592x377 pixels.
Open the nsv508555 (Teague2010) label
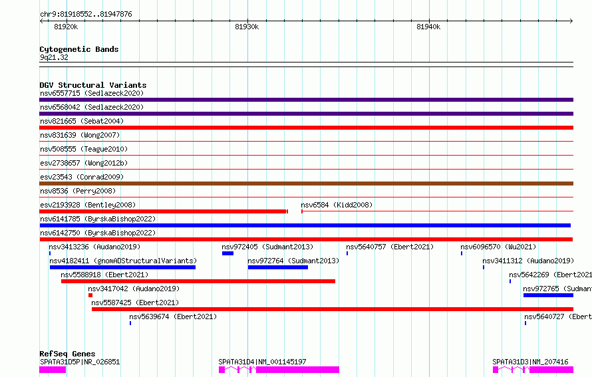point(84,149)
